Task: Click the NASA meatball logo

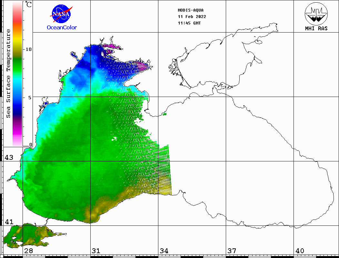Action: pos(61,14)
